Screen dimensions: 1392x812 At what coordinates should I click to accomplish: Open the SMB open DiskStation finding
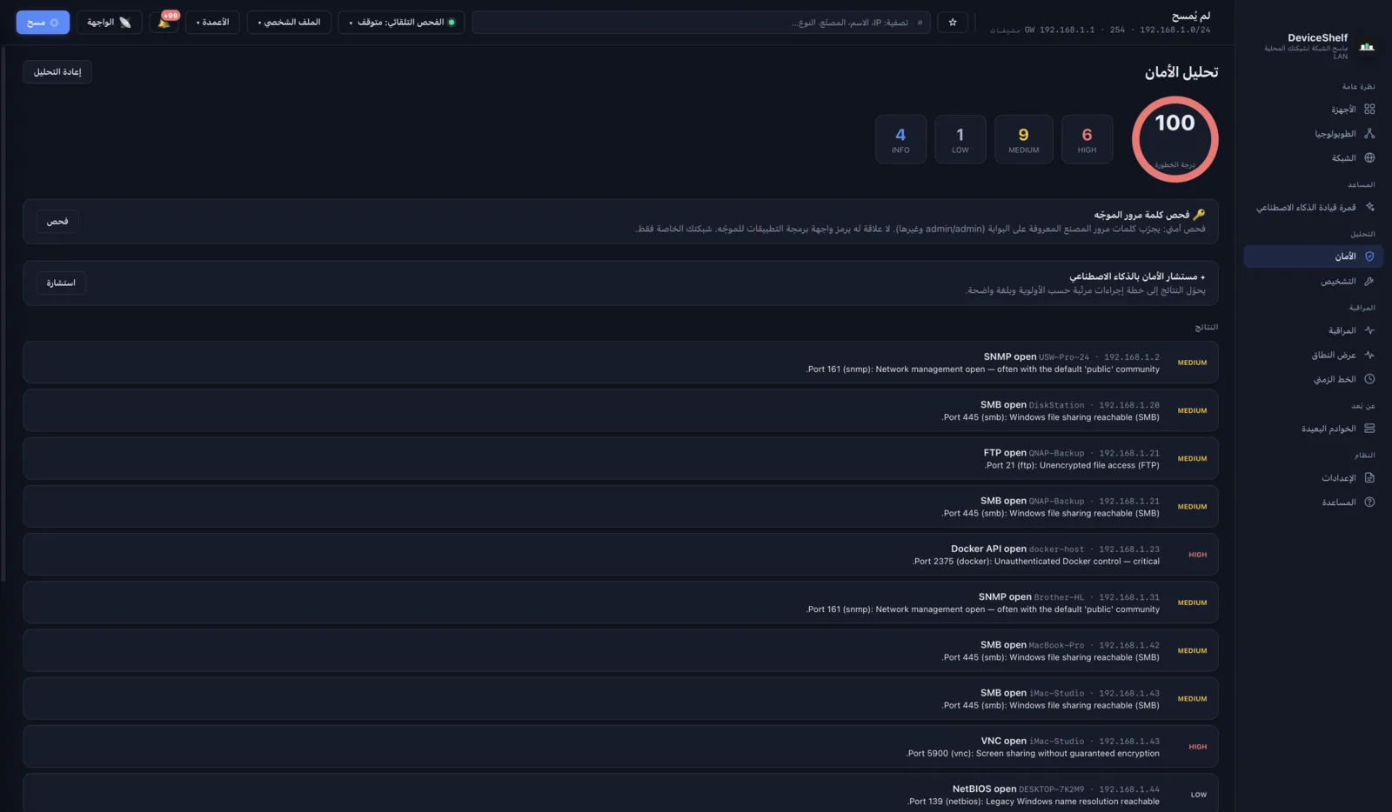click(x=620, y=410)
